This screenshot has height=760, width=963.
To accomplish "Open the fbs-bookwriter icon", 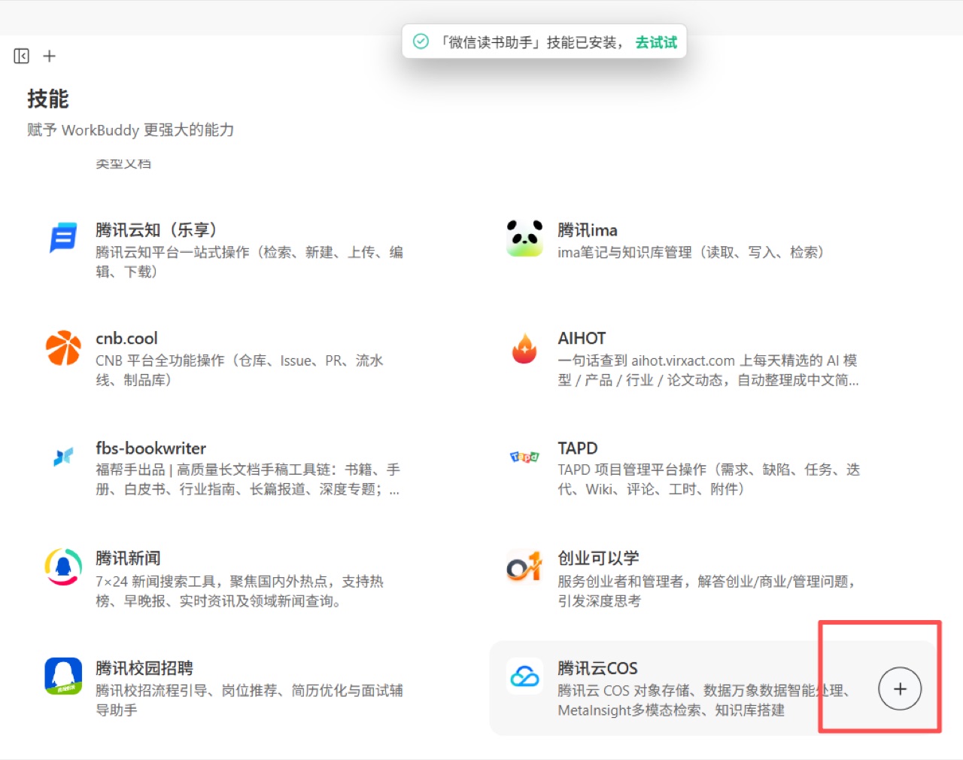I will (x=63, y=456).
